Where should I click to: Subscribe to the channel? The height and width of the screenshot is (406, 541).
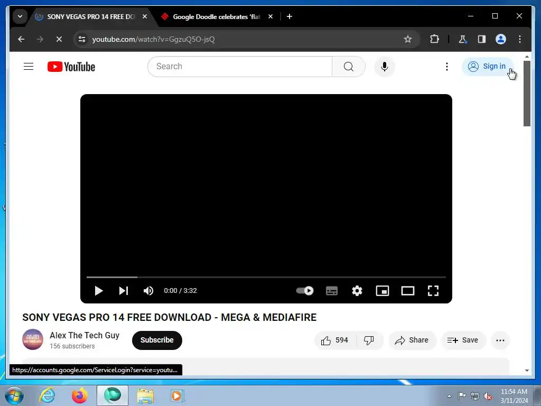click(157, 340)
